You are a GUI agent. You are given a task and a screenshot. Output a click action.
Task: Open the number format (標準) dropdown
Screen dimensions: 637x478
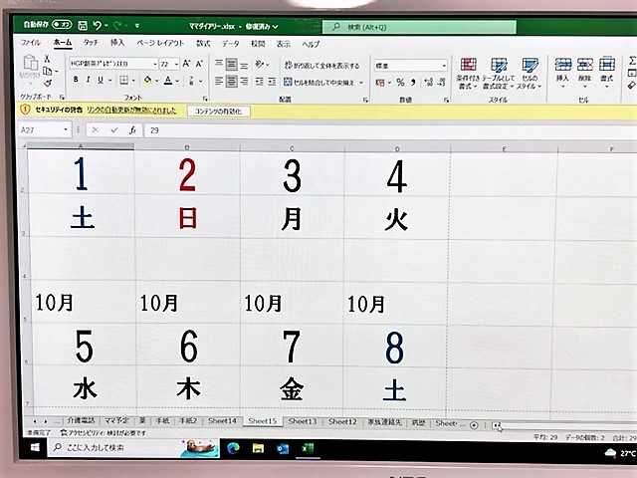[444, 66]
